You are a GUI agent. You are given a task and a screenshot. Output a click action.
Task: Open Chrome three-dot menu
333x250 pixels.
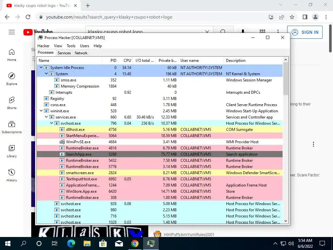(x=326, y=17)
